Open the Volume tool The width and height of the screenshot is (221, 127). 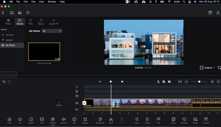point(63,120)
